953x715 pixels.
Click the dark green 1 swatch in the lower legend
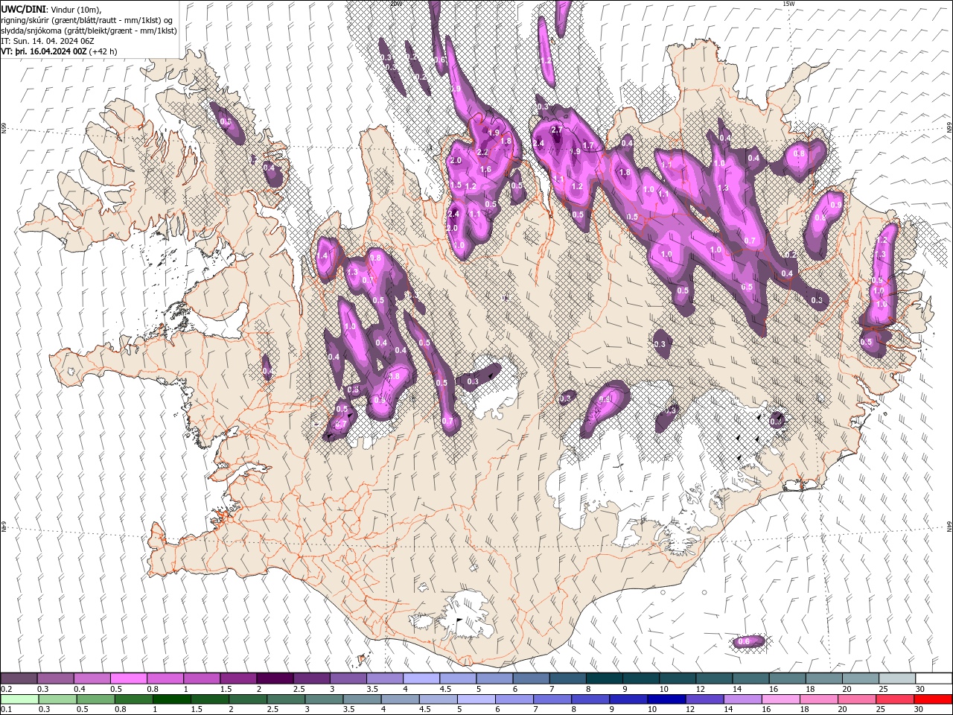(172, 699)
